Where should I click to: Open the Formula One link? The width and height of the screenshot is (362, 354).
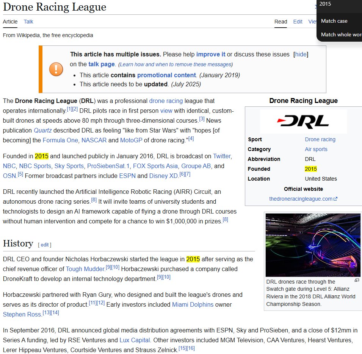pos(60,140)
